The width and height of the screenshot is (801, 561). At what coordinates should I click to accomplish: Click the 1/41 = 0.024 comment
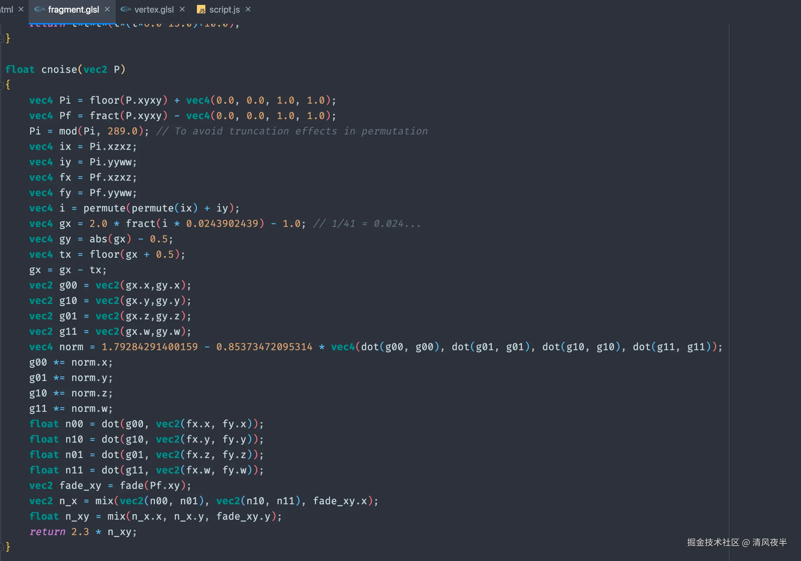click(x=367, y=223)
